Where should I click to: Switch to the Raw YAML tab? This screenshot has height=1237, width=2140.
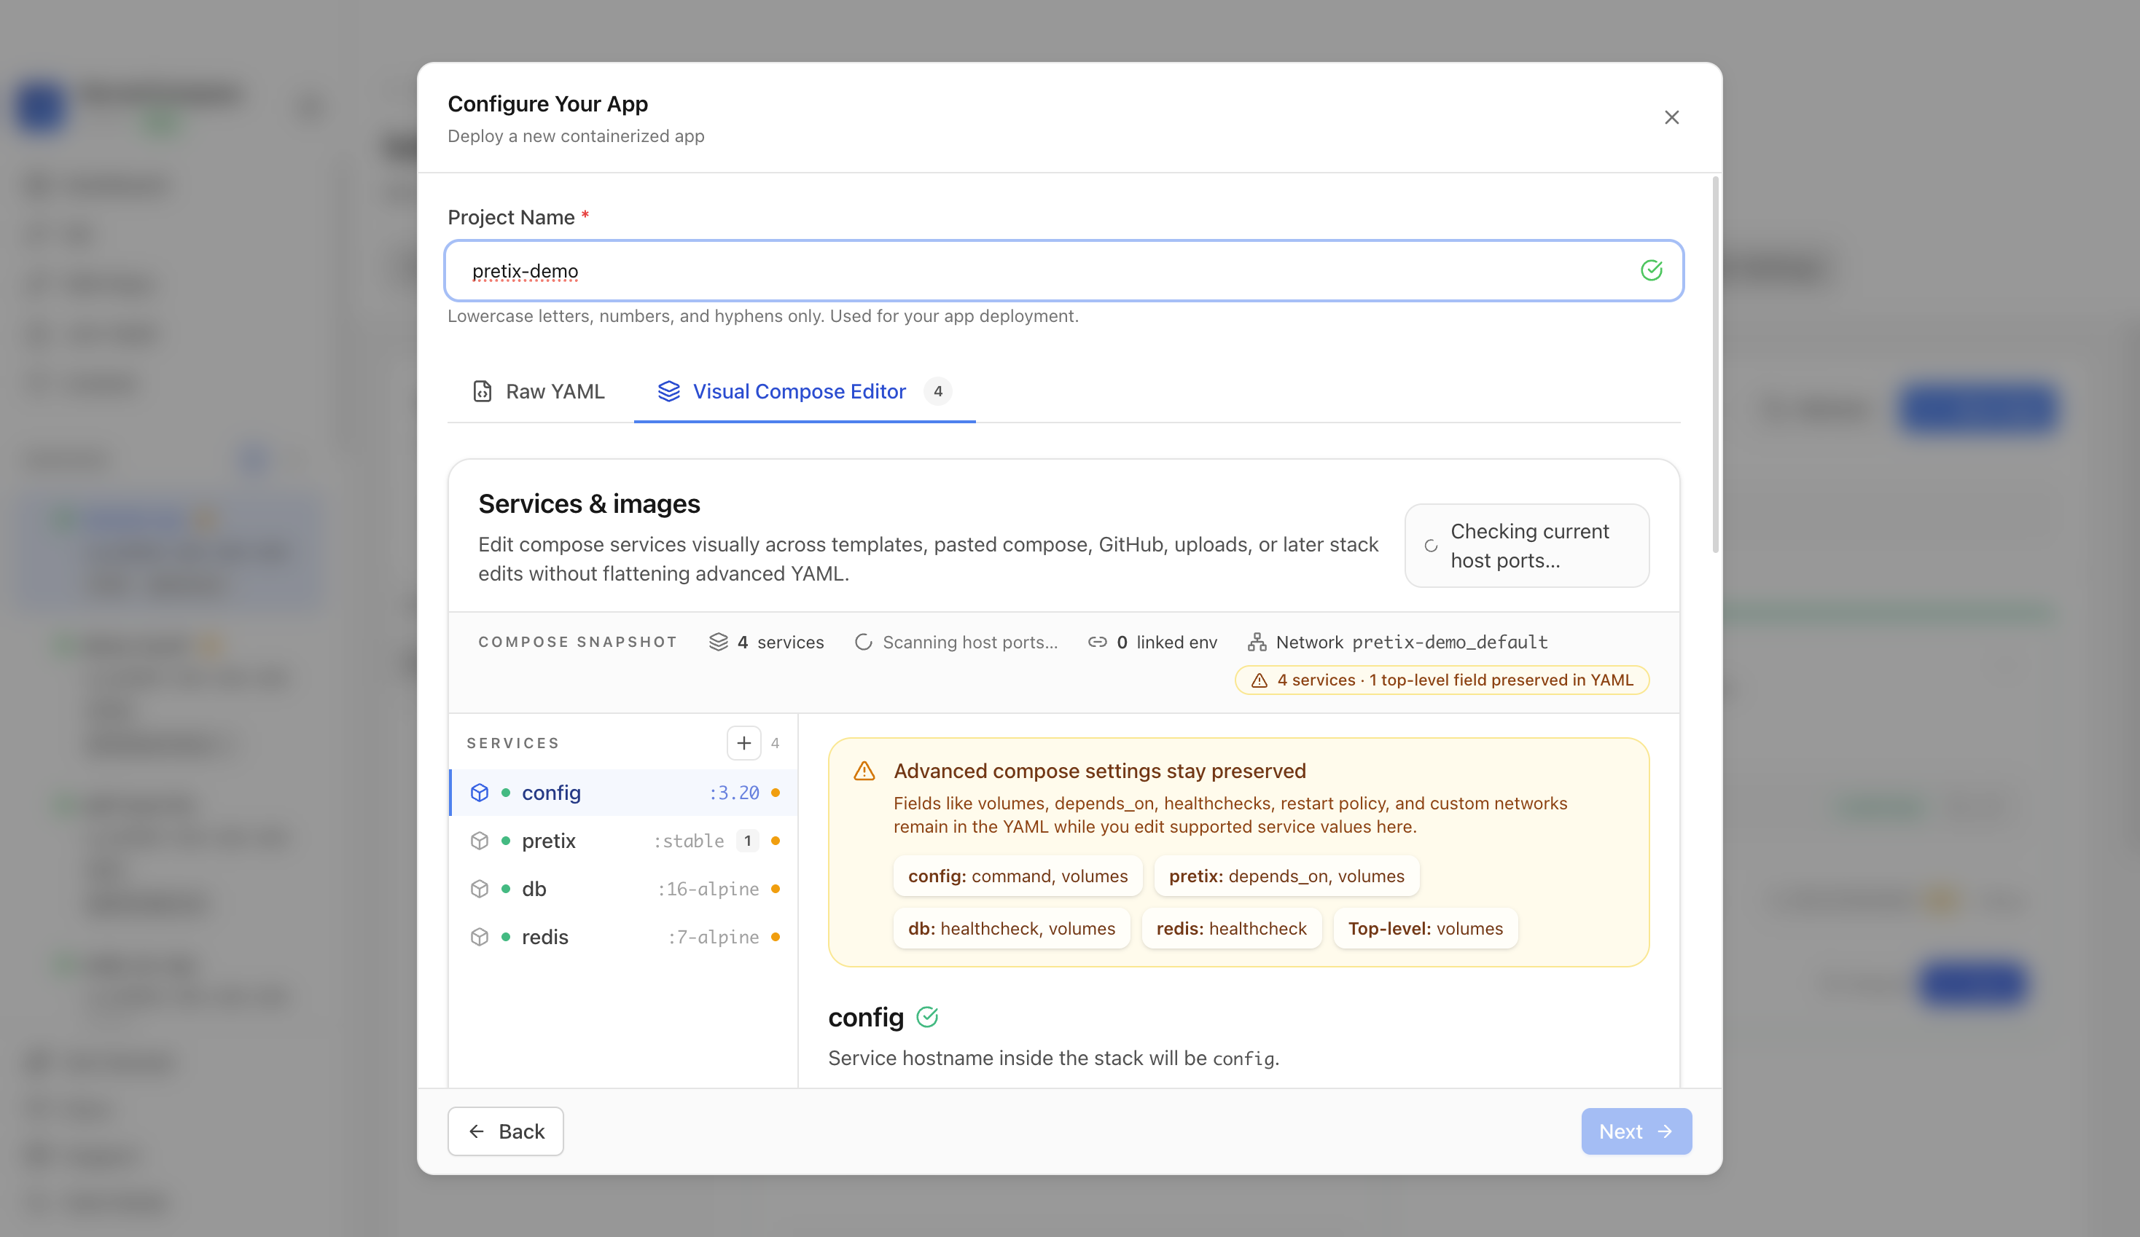point(539,391)
